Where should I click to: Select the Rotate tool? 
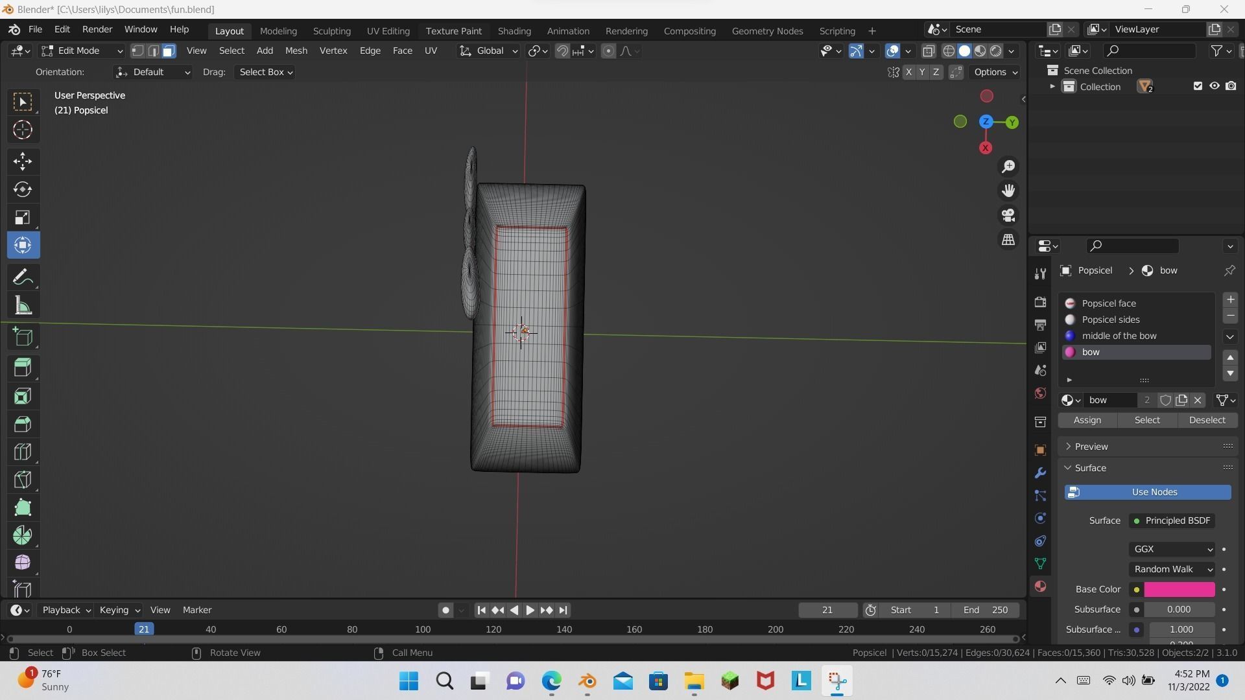tap(23, 189)
